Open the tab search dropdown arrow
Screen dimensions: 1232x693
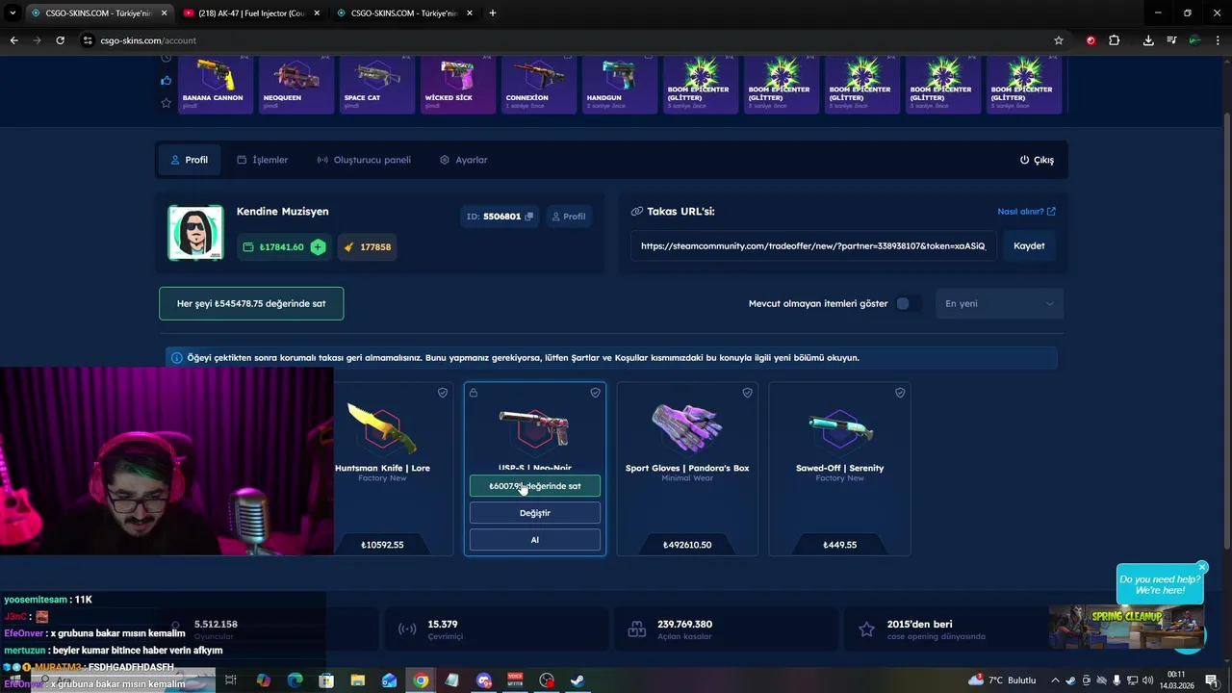click(13, 13)
